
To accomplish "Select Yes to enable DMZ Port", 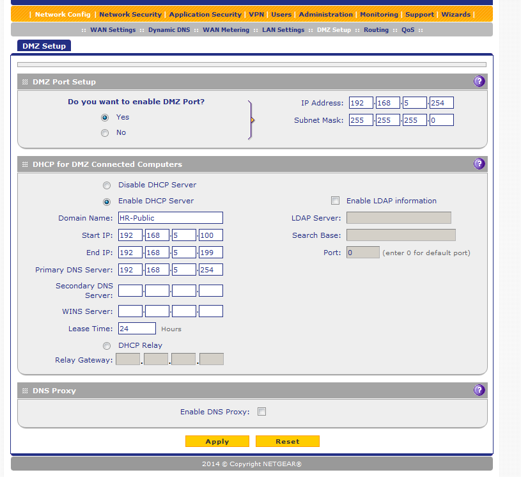I will click(105, 118).
